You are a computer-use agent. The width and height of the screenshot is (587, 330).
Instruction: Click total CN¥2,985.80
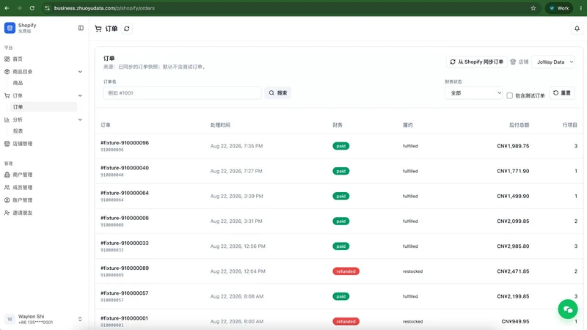pyautogui.click(x=513, y=246)
